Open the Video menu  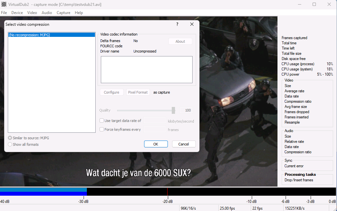click(x=32, y=13)
